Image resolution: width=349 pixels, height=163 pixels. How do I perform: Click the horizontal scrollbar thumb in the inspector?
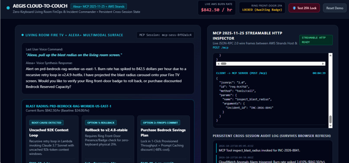(x=223, y=64)
